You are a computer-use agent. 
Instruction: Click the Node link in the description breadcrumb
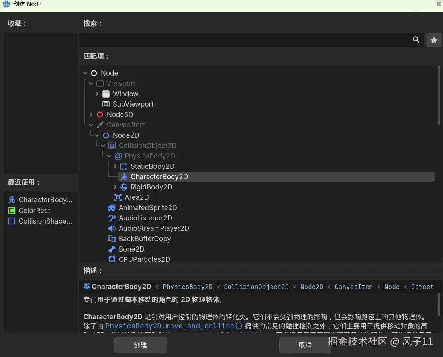[x=392, y=287]
